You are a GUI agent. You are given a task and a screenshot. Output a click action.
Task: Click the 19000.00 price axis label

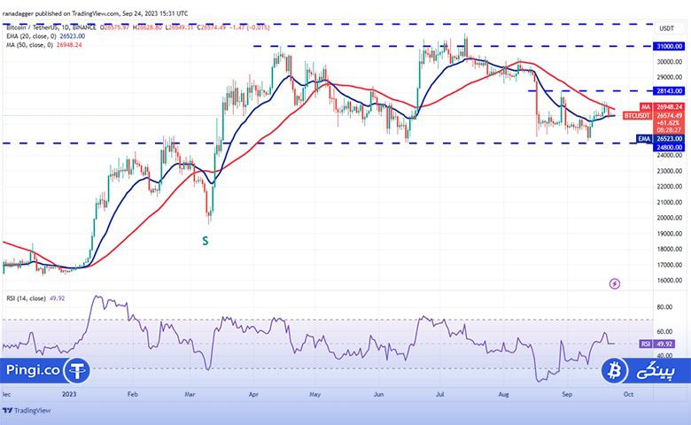pyautogui.click(x=670, y=234)
